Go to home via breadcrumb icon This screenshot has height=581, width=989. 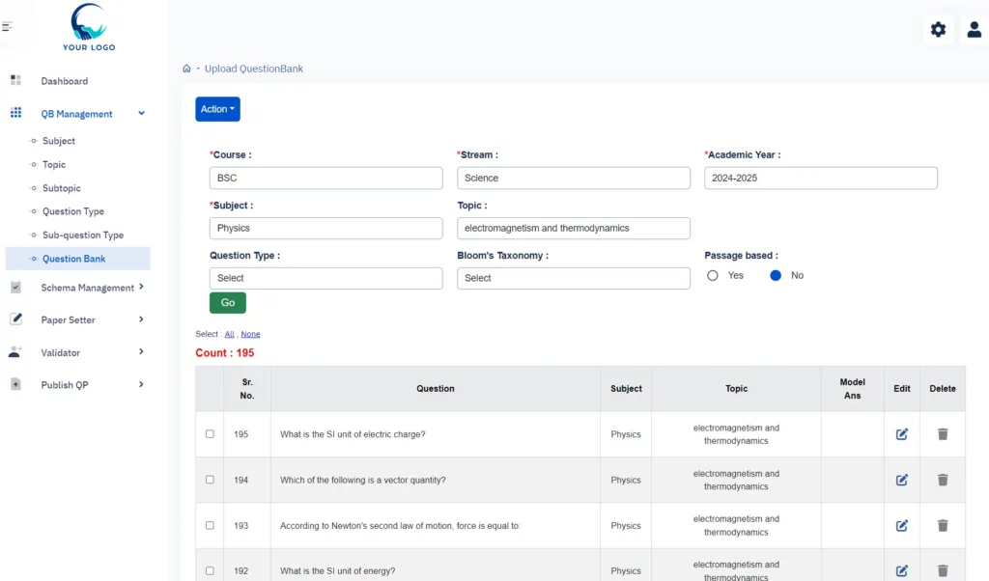tap(186, 69)
